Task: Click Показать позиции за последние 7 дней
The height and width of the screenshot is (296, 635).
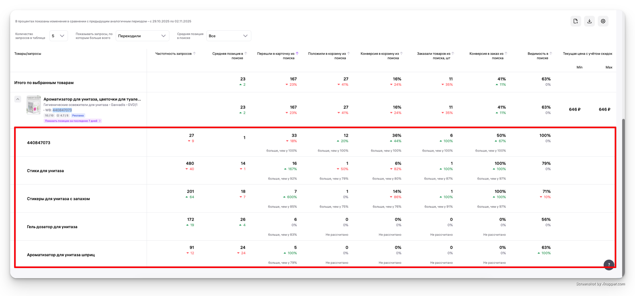Action: tap(73, 121)
